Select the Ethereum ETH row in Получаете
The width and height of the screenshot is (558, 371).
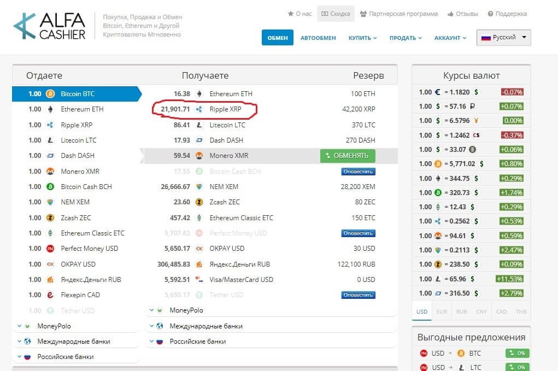point(271,94)
